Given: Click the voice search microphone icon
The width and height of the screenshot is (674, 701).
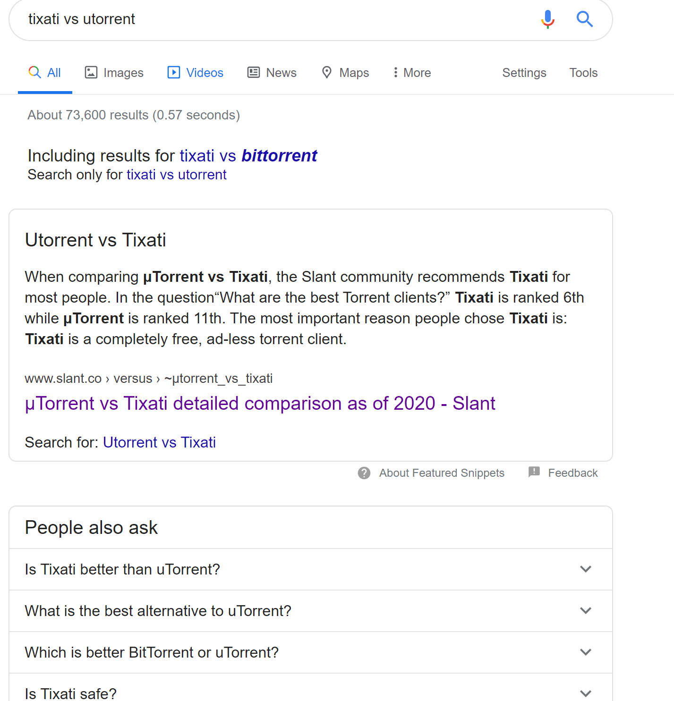Looking at the screenshot, I should pos(547,19).
